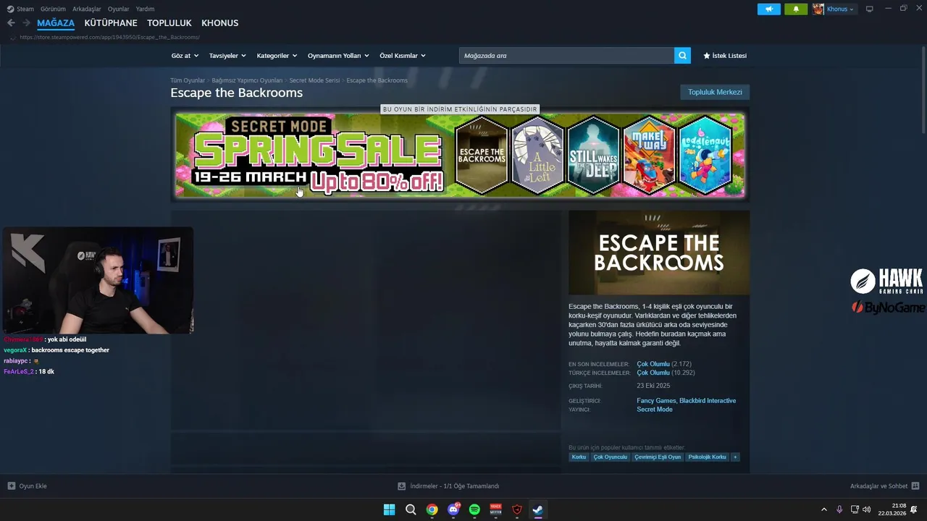Click the İstek Listesi star icon

[x=707, y=56]
